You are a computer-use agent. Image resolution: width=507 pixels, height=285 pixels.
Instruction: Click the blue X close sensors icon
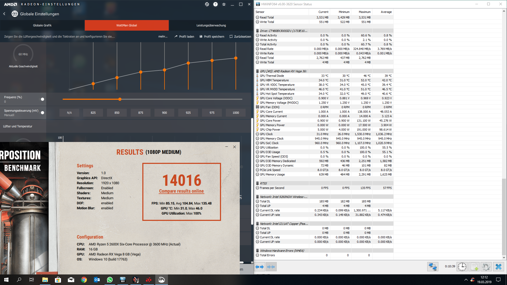498,267
